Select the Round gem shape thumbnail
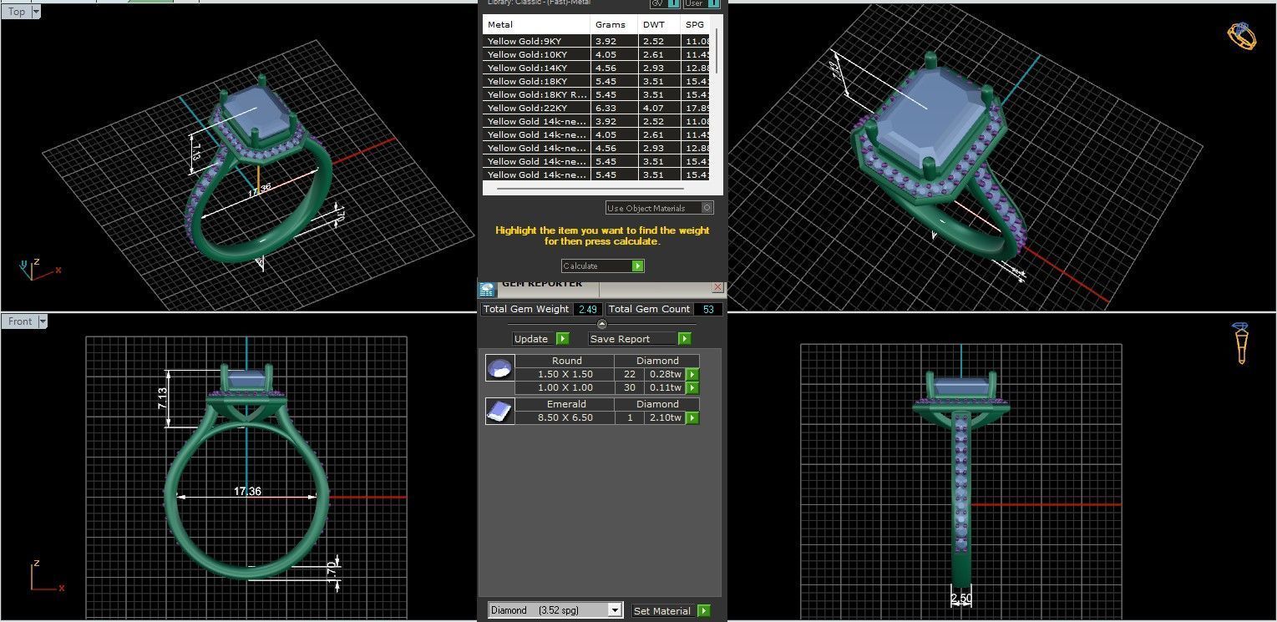Image resolution: width=1277 pixels, height=622 pixels. tap(499, 368)
